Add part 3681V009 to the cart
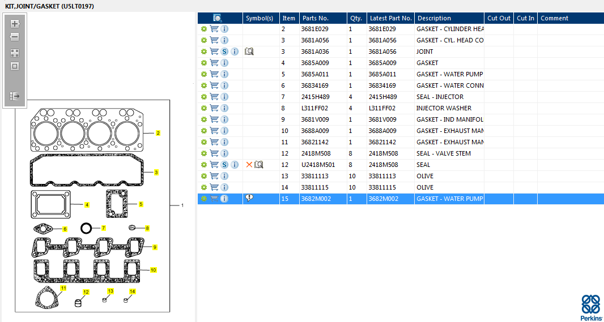The width and height of the screenshot is (604, 322). tap(214, 119)
